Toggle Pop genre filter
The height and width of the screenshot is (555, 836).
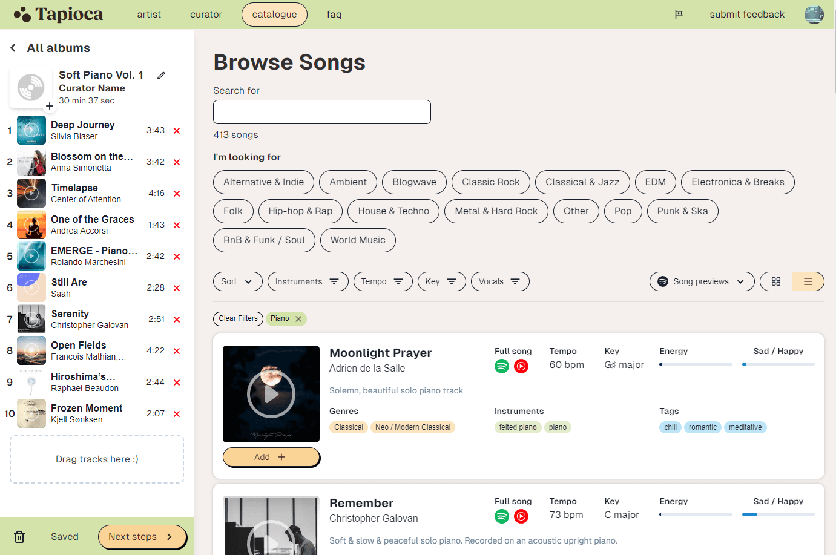623,211
